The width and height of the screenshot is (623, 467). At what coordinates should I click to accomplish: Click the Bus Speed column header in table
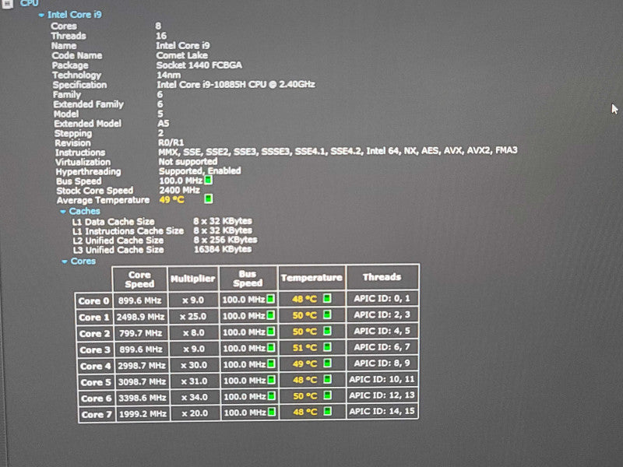point(248,279)
